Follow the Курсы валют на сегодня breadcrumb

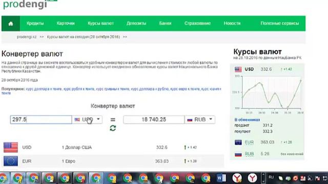tap(84, 37)
